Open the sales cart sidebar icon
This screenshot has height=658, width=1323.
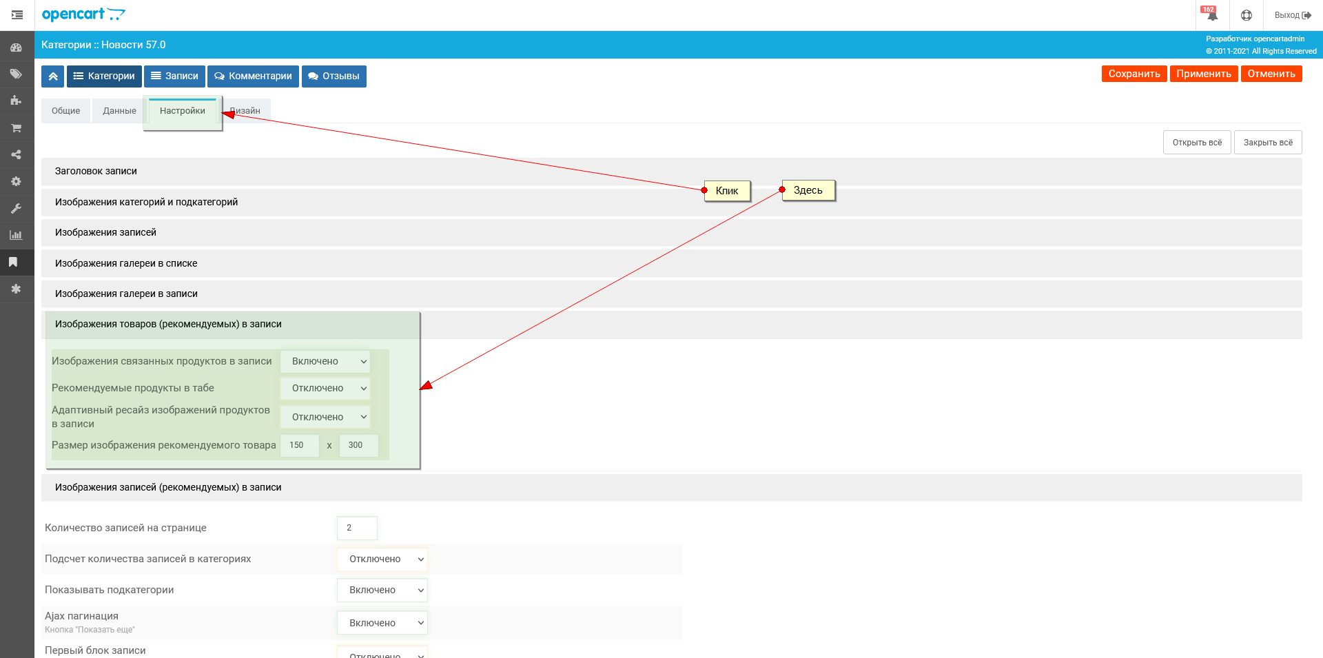(x=16, y=128)
